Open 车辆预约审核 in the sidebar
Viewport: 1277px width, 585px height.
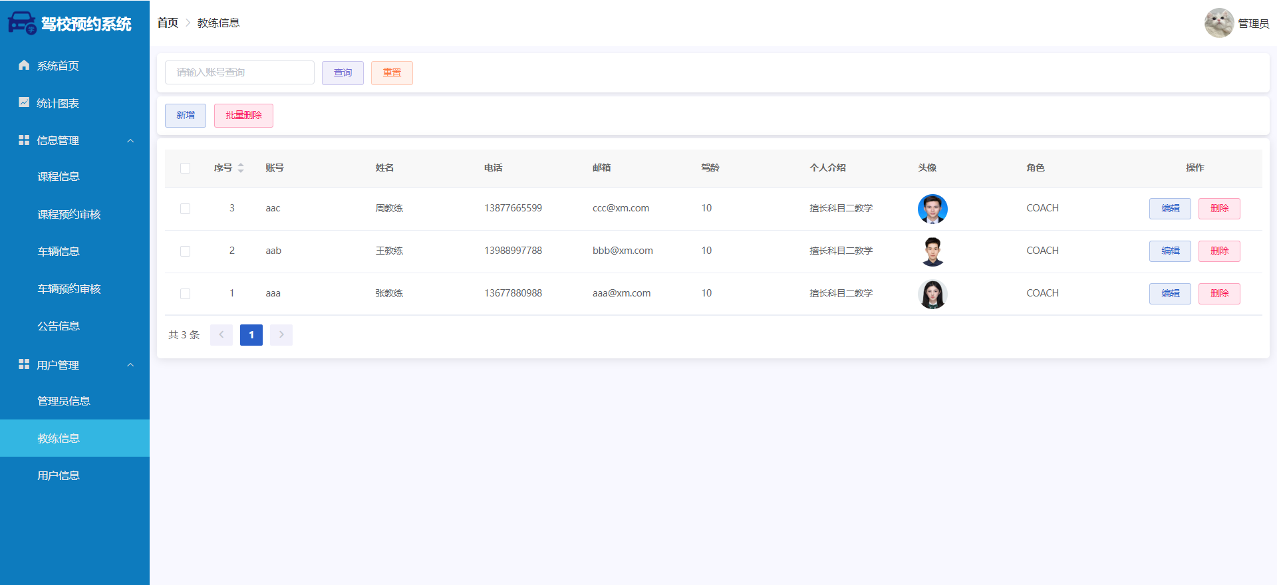[x=74, y=289]
